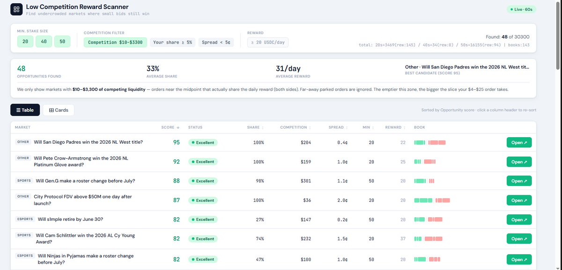Click the 48 opportunities found stat
562x270 pixels.
point(39,71)
